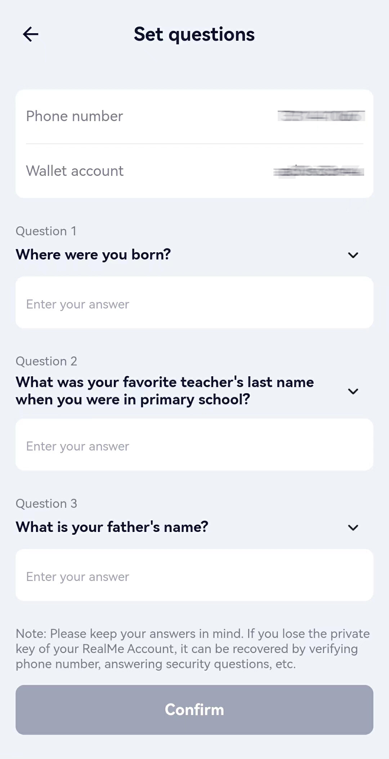Screen dimensions: 389x759
Task: Tap the back arrow icon
Action: [31, 35]
